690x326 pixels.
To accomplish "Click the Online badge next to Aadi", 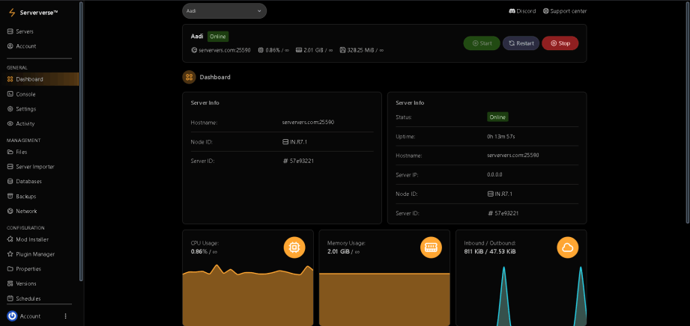I will click(218, 37).
